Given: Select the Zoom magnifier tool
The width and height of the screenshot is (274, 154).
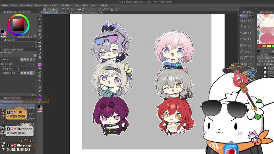Looking at the screenshot, I should pyautogui.click(x=40, y=15).
